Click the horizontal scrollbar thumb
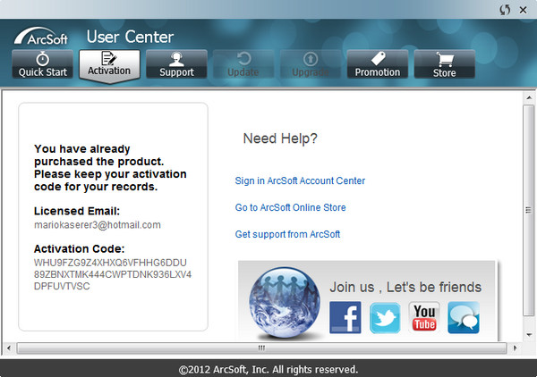 click(261, 348)
